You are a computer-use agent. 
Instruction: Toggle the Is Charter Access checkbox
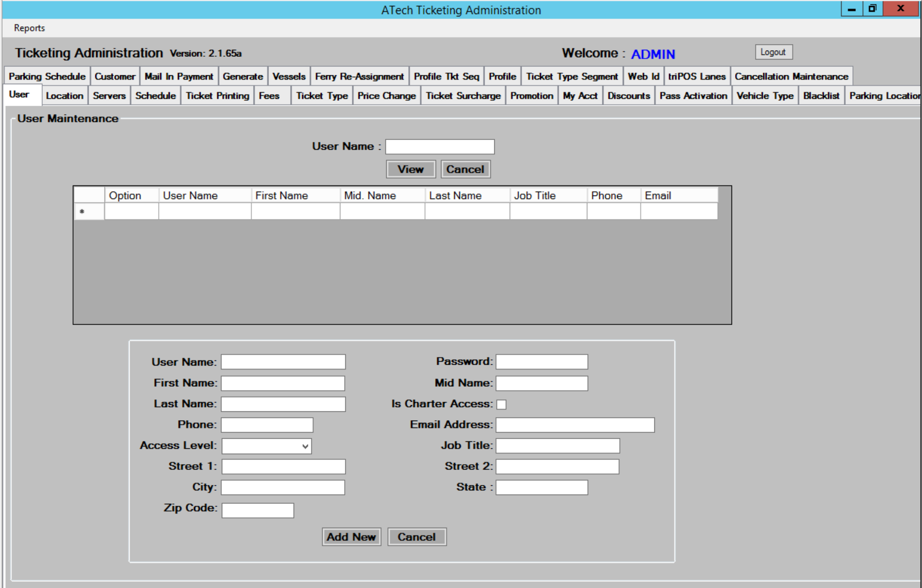coord(501,404)
